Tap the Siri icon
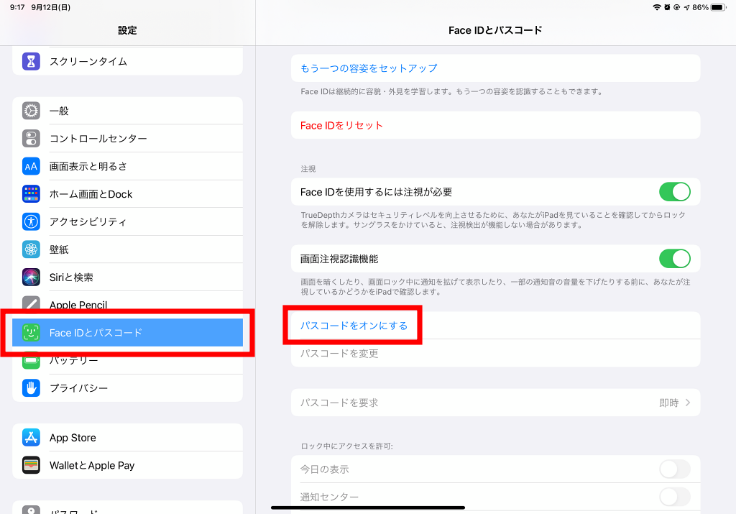 [x=31, y=277]
